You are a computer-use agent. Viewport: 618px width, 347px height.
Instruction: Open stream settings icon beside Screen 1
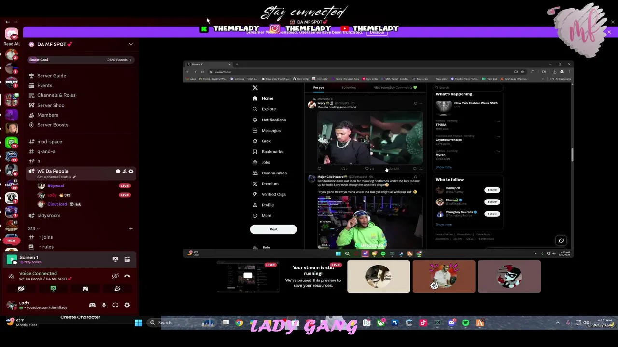point(127,259)
